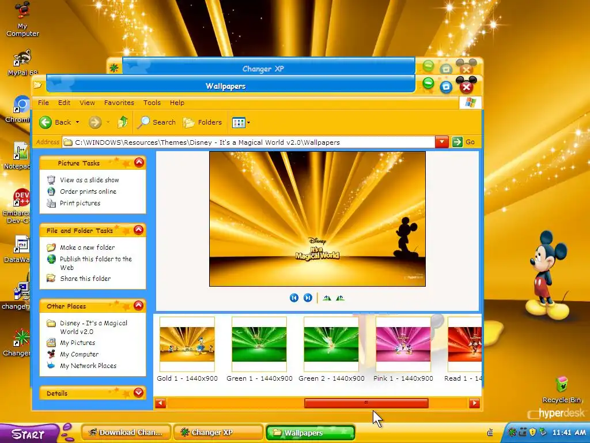The image size is (590, 443).
Task: Open My Pictures in Other Places
Action: 78,343
